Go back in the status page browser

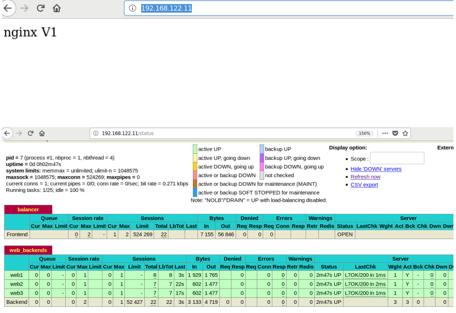pyautogui.click(x=7, y=133)
